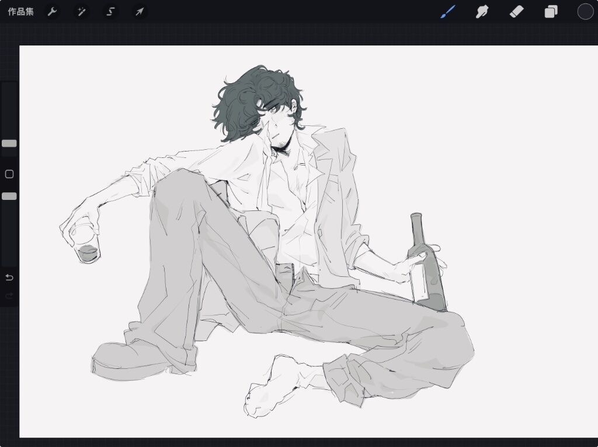This screenshot has width=598, height=447.
Task: Open the active color picker circle
Action: (585, 12)
